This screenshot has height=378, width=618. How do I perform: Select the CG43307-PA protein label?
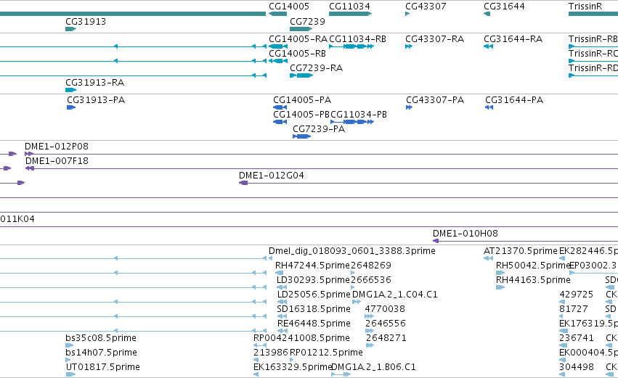(x=435, y=100)
